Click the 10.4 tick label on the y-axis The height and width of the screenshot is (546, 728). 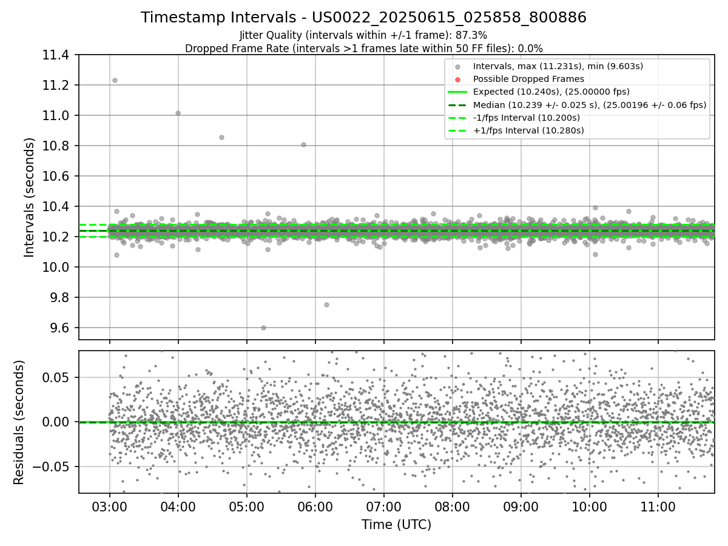pyautogui.click(x=57, y=206)
